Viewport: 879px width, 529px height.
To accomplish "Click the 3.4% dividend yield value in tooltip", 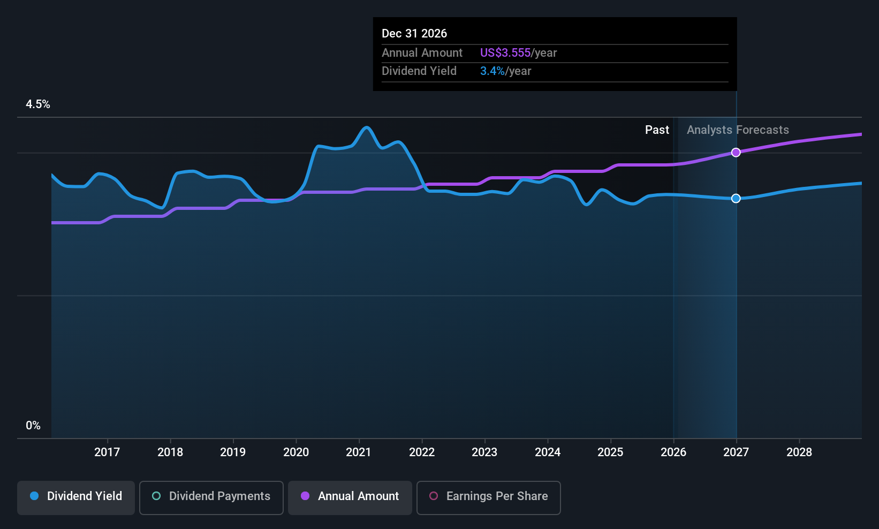I will click(492, 71).
